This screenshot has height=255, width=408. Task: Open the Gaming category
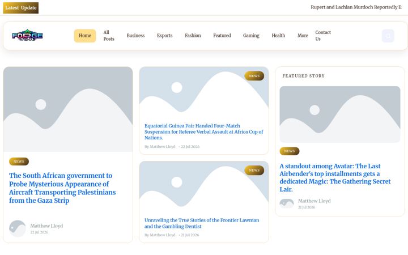coord(251,36)
